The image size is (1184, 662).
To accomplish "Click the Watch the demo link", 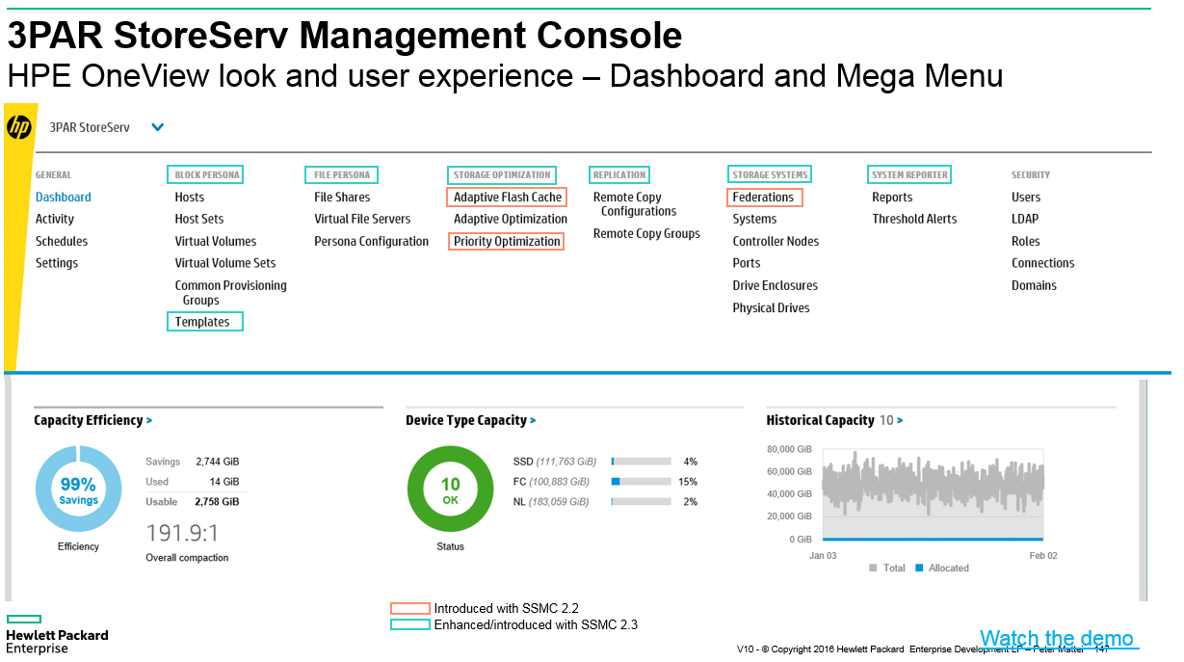I will click(1056, 638).
